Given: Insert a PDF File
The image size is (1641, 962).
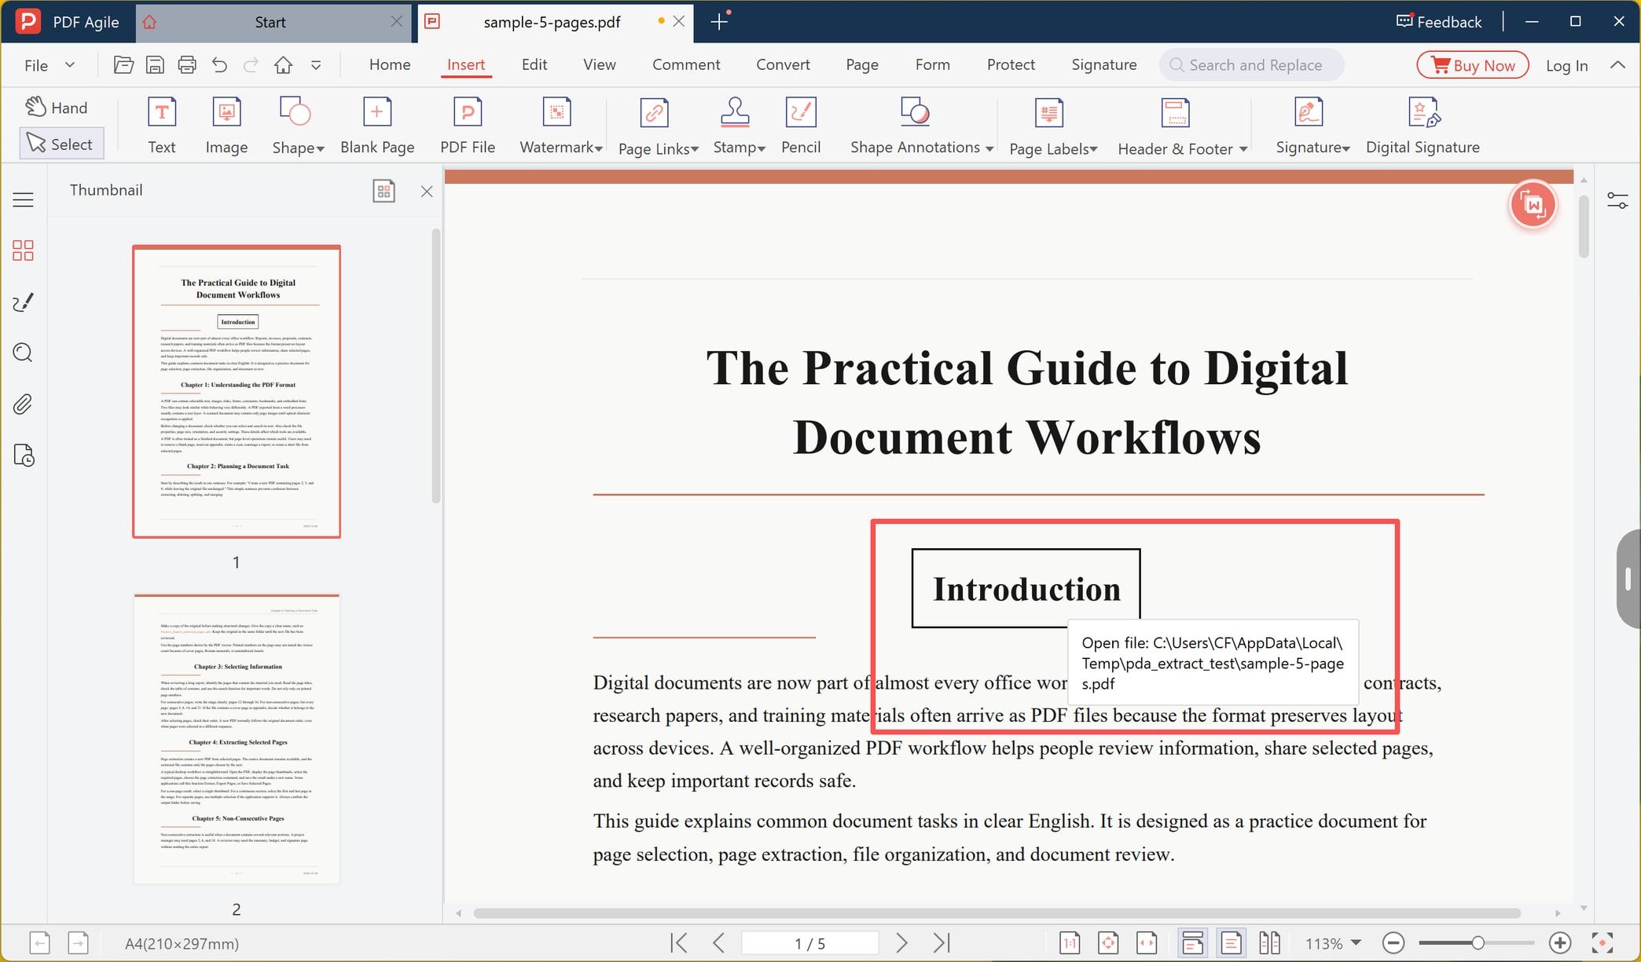Looking at the screenshot, I should pyautogui.click(x=468, y=126).
